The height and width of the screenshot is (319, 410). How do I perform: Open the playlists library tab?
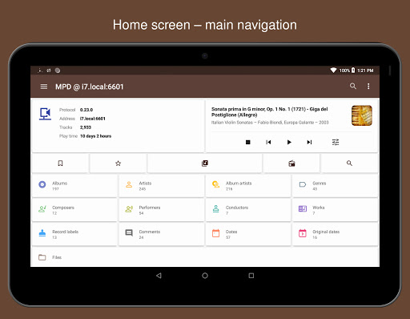point(205,164)
